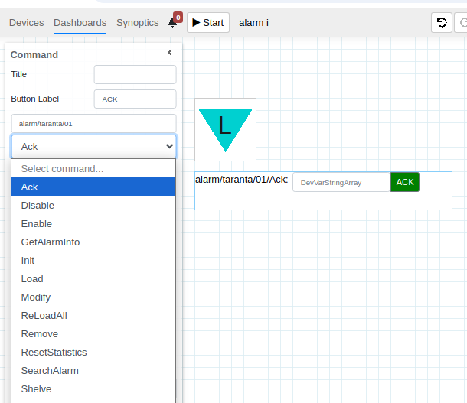Viewport: 467px width, 403px height.
Task: Collapse the Command panel with the chevron
Action: click(x=170, y=52)
